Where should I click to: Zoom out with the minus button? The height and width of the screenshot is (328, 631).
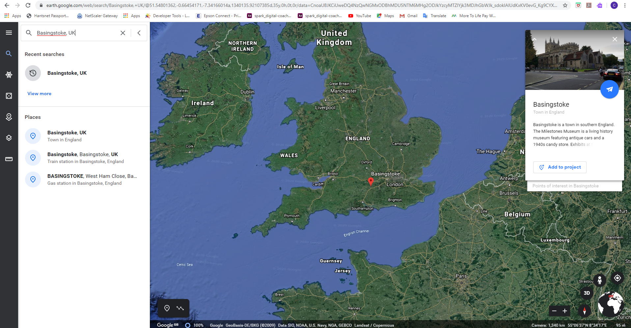(554, 311)
